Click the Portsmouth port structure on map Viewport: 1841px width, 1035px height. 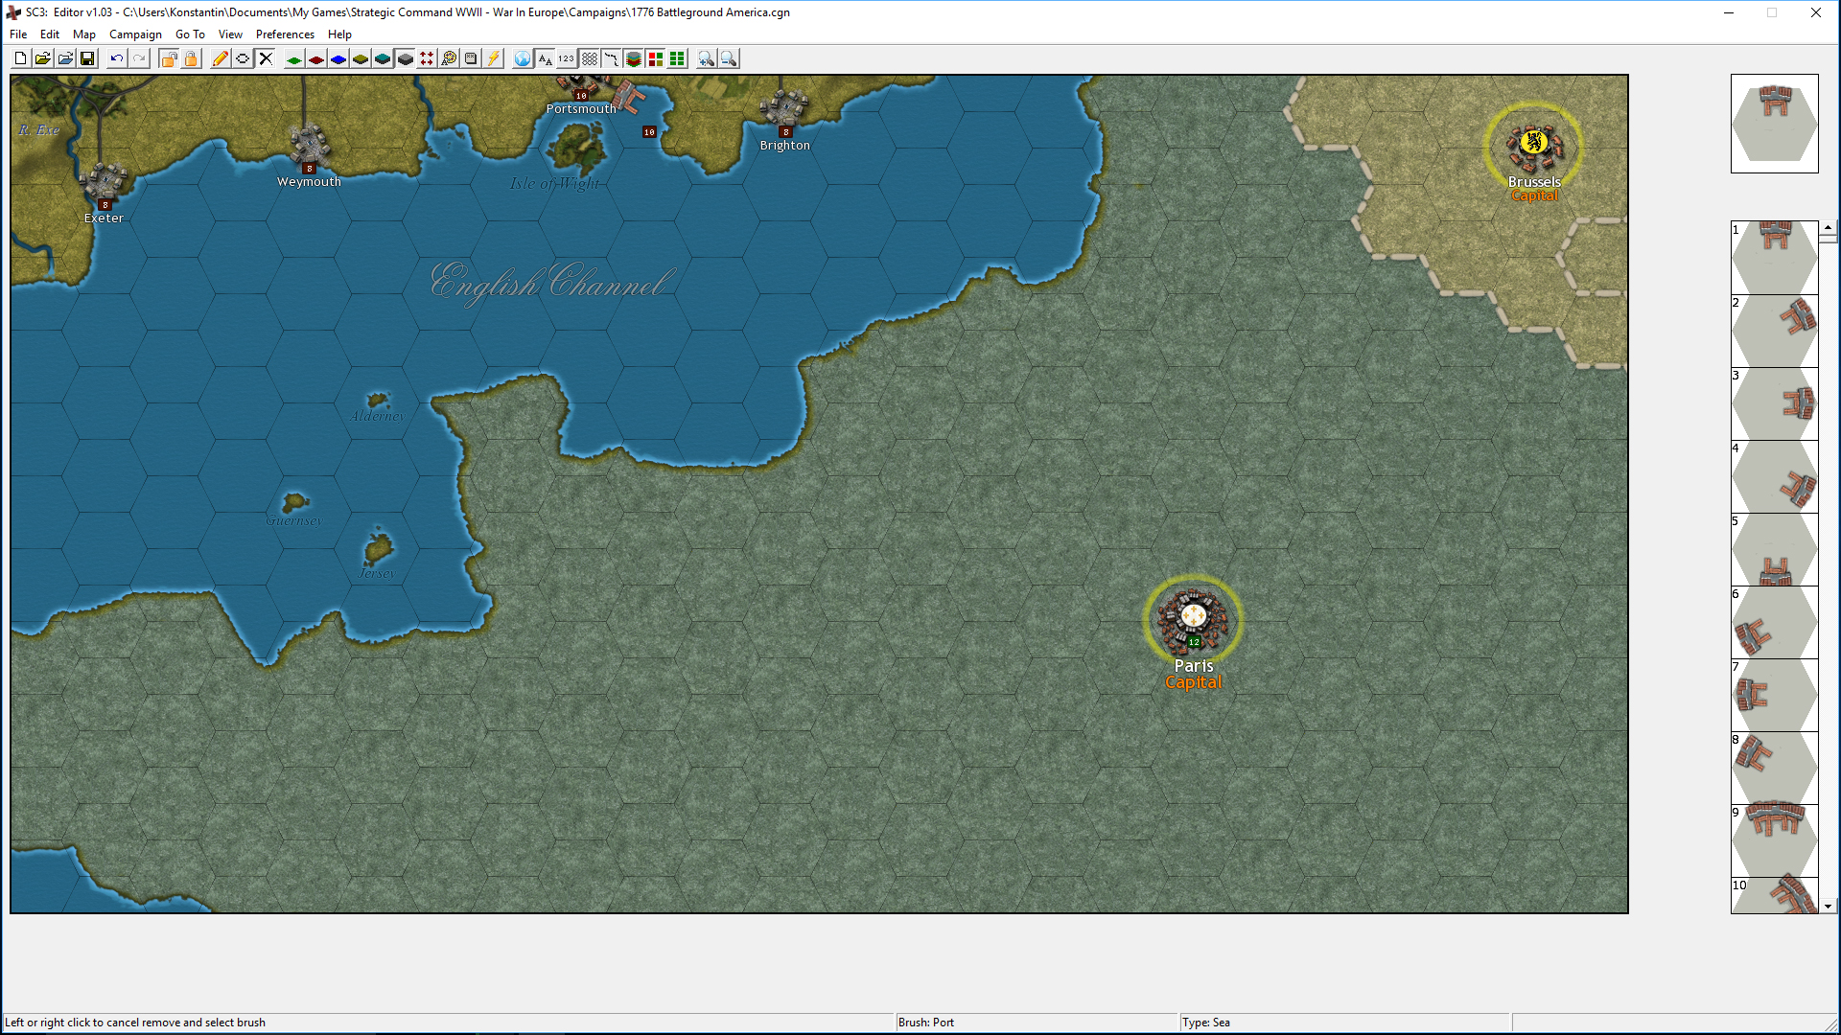coord(628,95)
